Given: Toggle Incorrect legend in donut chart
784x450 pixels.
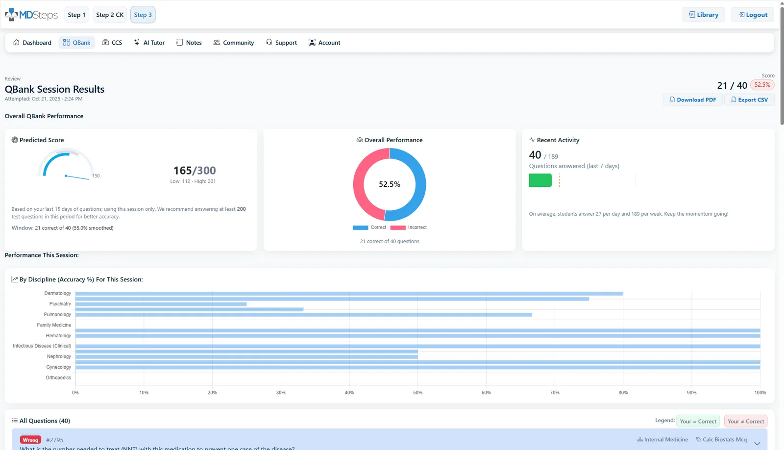Looking at the screenshot, I should coord(408,227).
